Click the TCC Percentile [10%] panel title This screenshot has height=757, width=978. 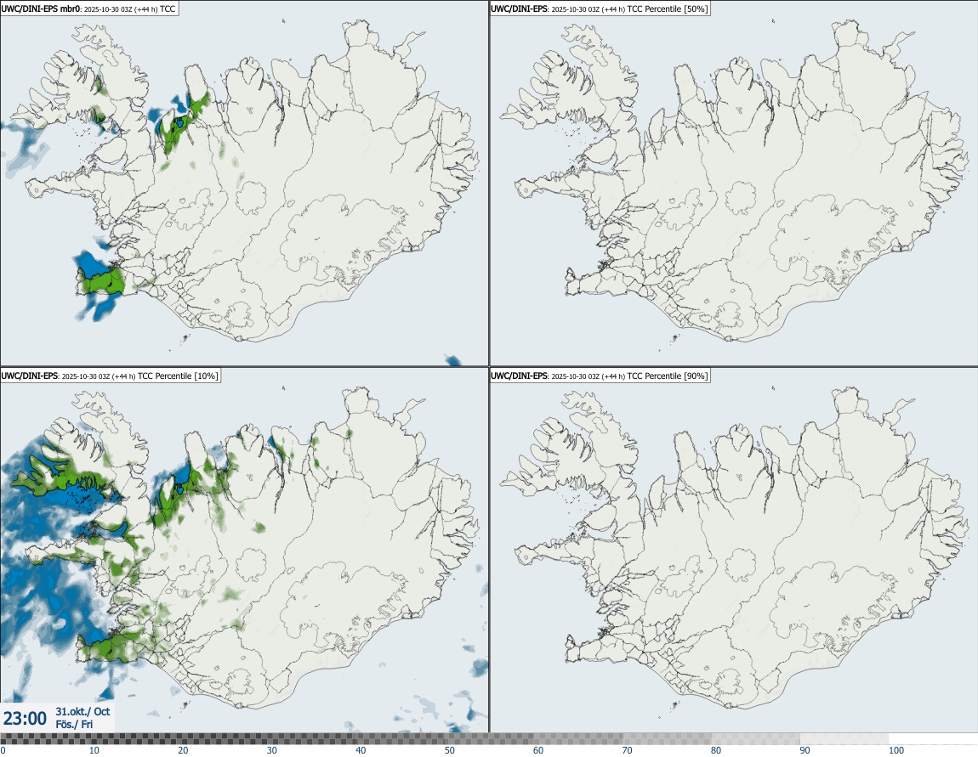111,376
